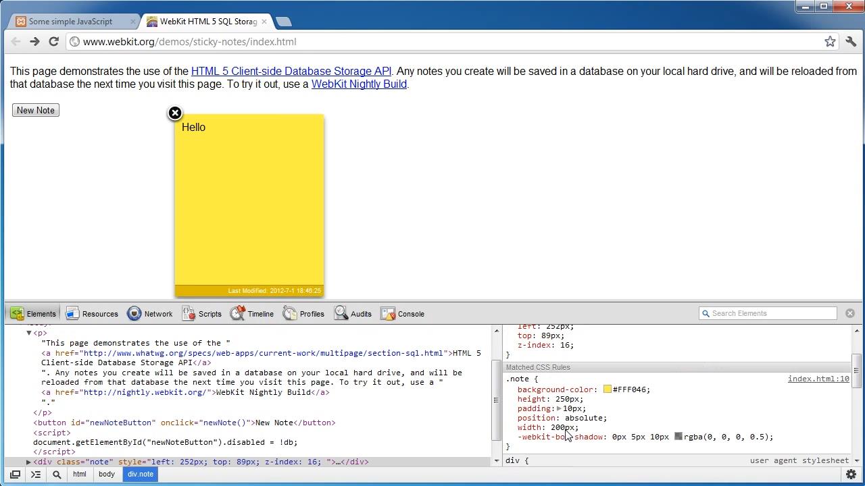This screenshot has height=486, width=865.
Task: Select html in the breadcrumb bar
Action: [80, 475]
